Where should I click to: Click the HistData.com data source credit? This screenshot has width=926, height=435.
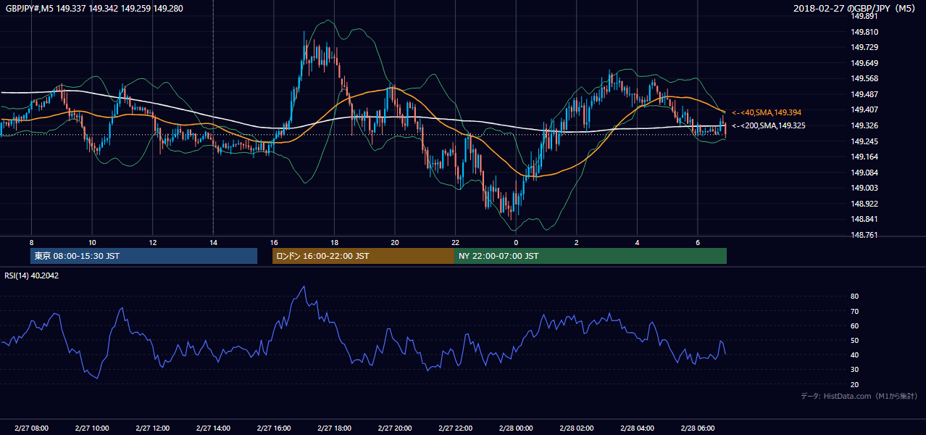coord(859,396)
